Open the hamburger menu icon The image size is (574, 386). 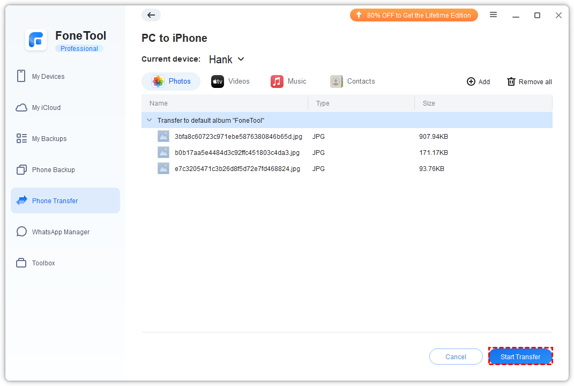pyautogui.click(x=493, y=15)
